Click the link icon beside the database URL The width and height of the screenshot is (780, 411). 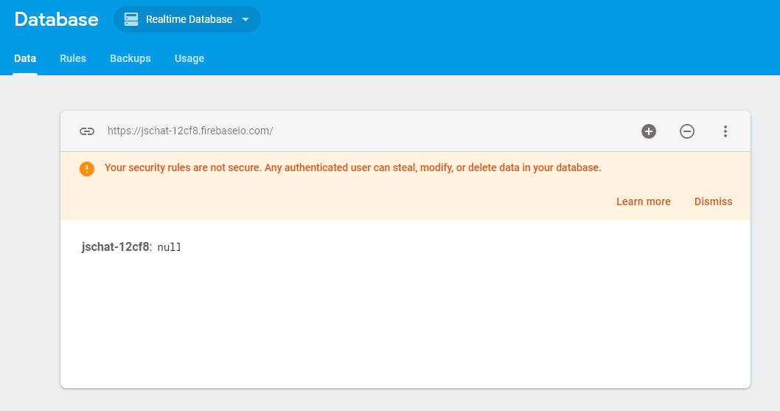point(87,131)
